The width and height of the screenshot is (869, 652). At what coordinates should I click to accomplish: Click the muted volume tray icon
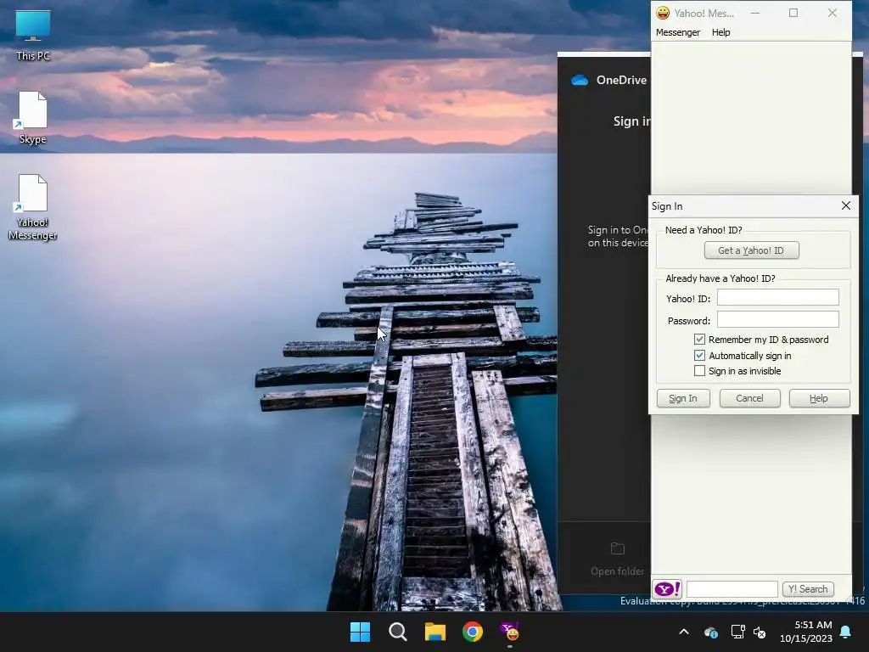[x=760, y=632]
